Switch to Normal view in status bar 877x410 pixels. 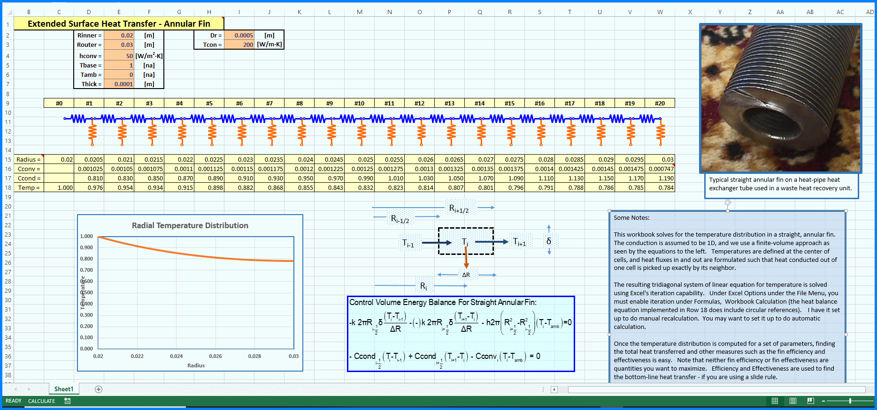tap(775, 401)
